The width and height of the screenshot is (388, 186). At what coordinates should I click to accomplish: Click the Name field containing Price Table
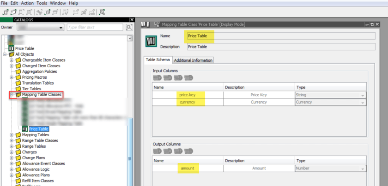pos(281,36)
